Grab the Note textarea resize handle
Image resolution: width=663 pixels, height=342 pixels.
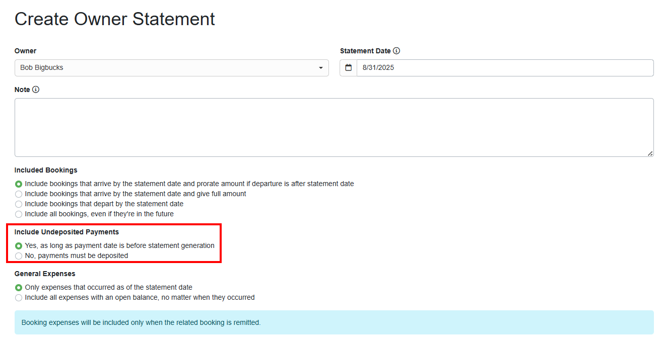[x=650, y=153]
